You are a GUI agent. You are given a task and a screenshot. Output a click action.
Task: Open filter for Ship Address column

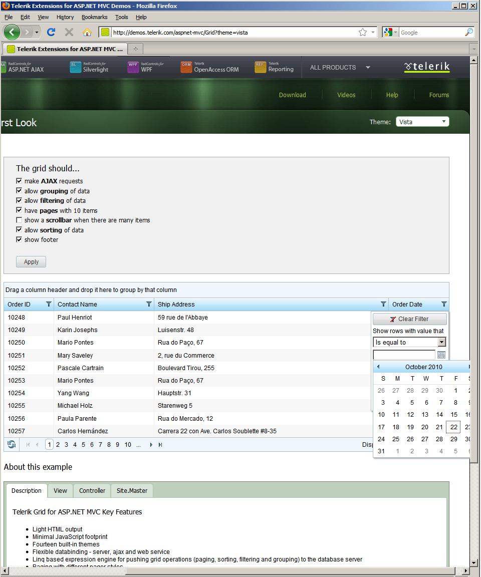pyautogui.click(x=383, y=304)
